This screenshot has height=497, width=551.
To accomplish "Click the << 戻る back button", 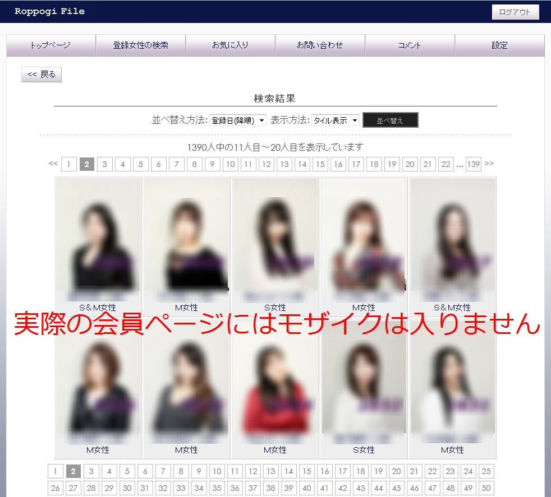I will pyautogui.click(x=42, y=75).
